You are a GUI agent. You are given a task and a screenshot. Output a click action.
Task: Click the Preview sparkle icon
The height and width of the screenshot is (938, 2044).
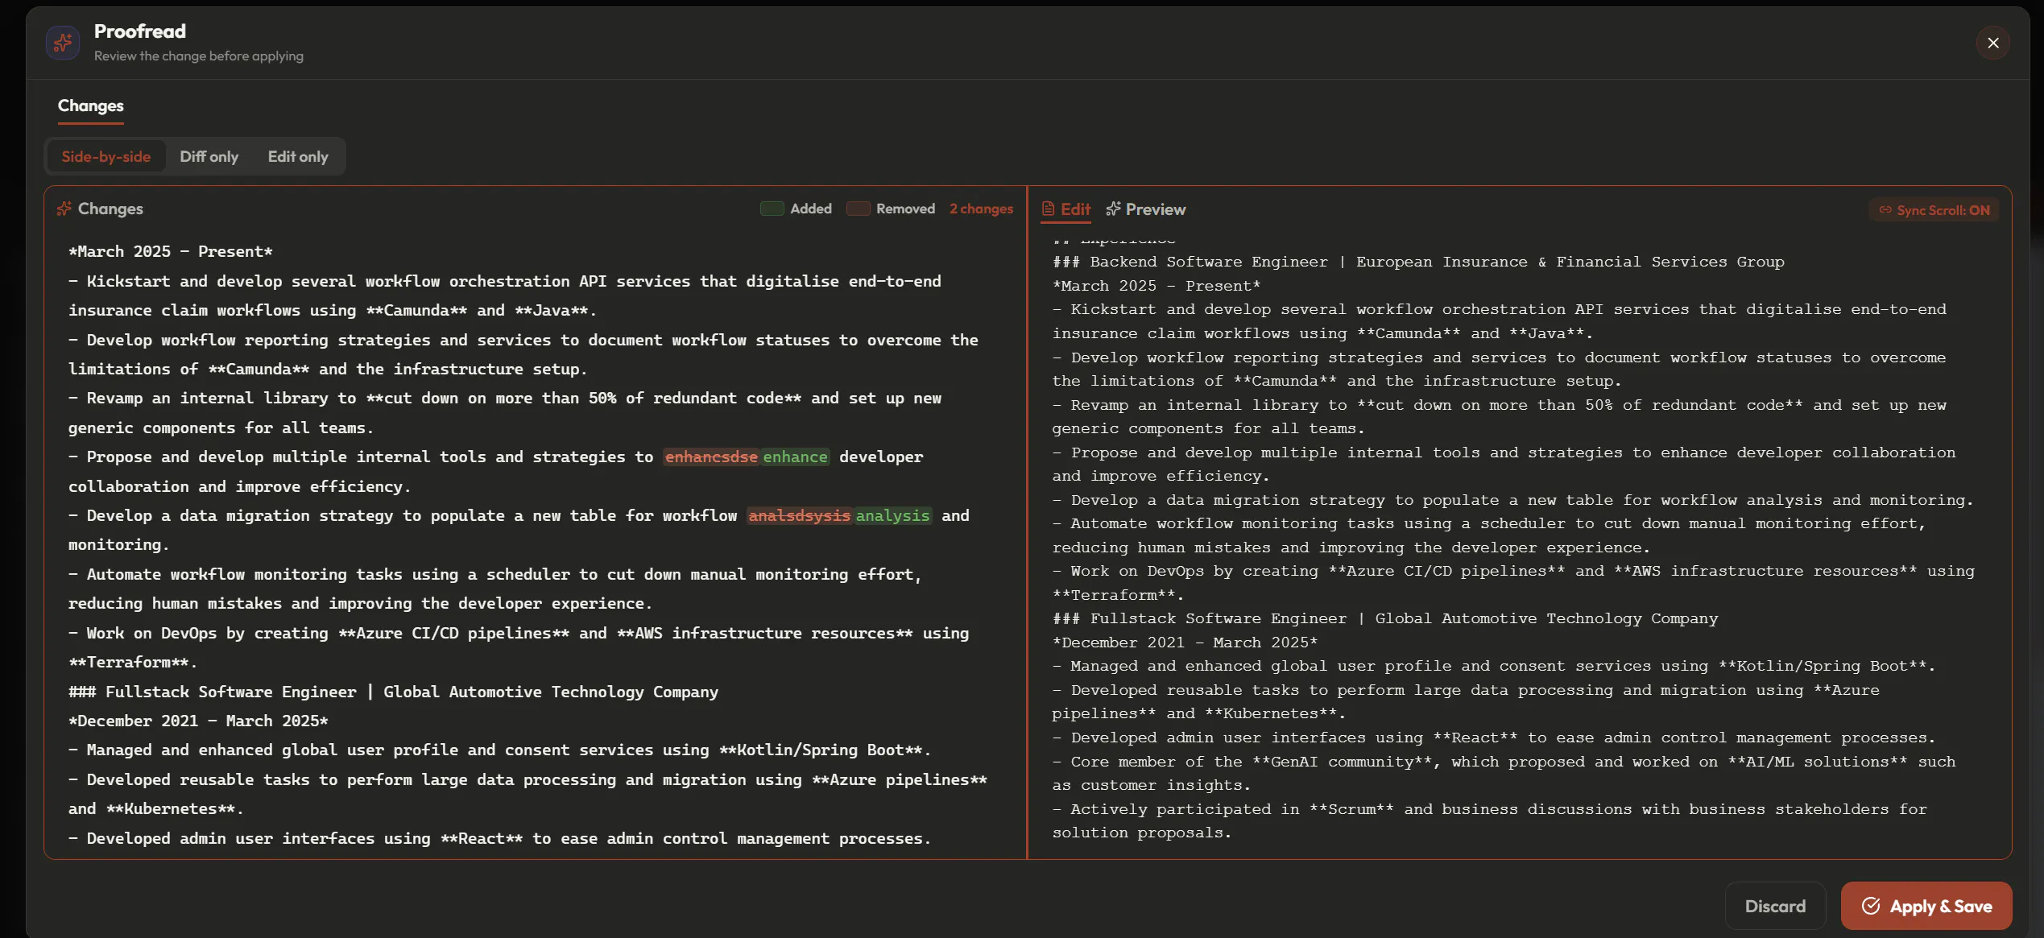[1113, 209]
